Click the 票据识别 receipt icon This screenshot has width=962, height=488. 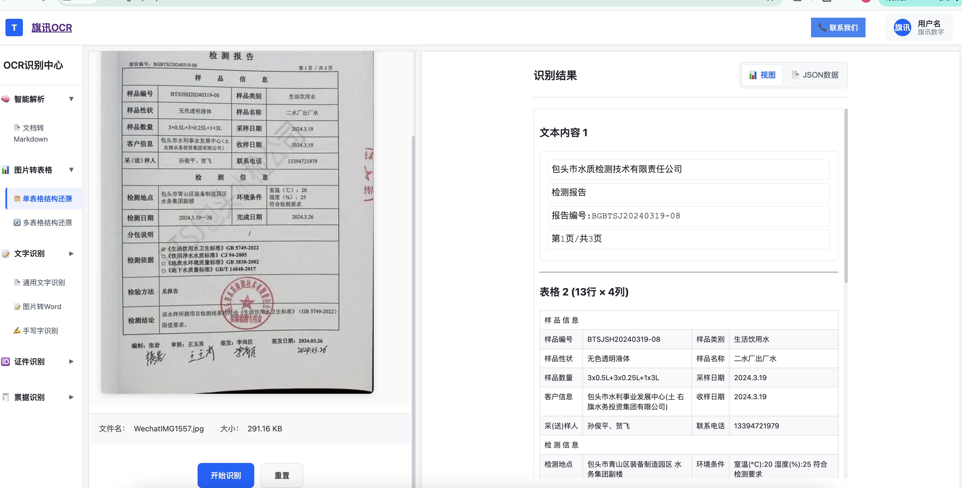[x=6, y=397]
